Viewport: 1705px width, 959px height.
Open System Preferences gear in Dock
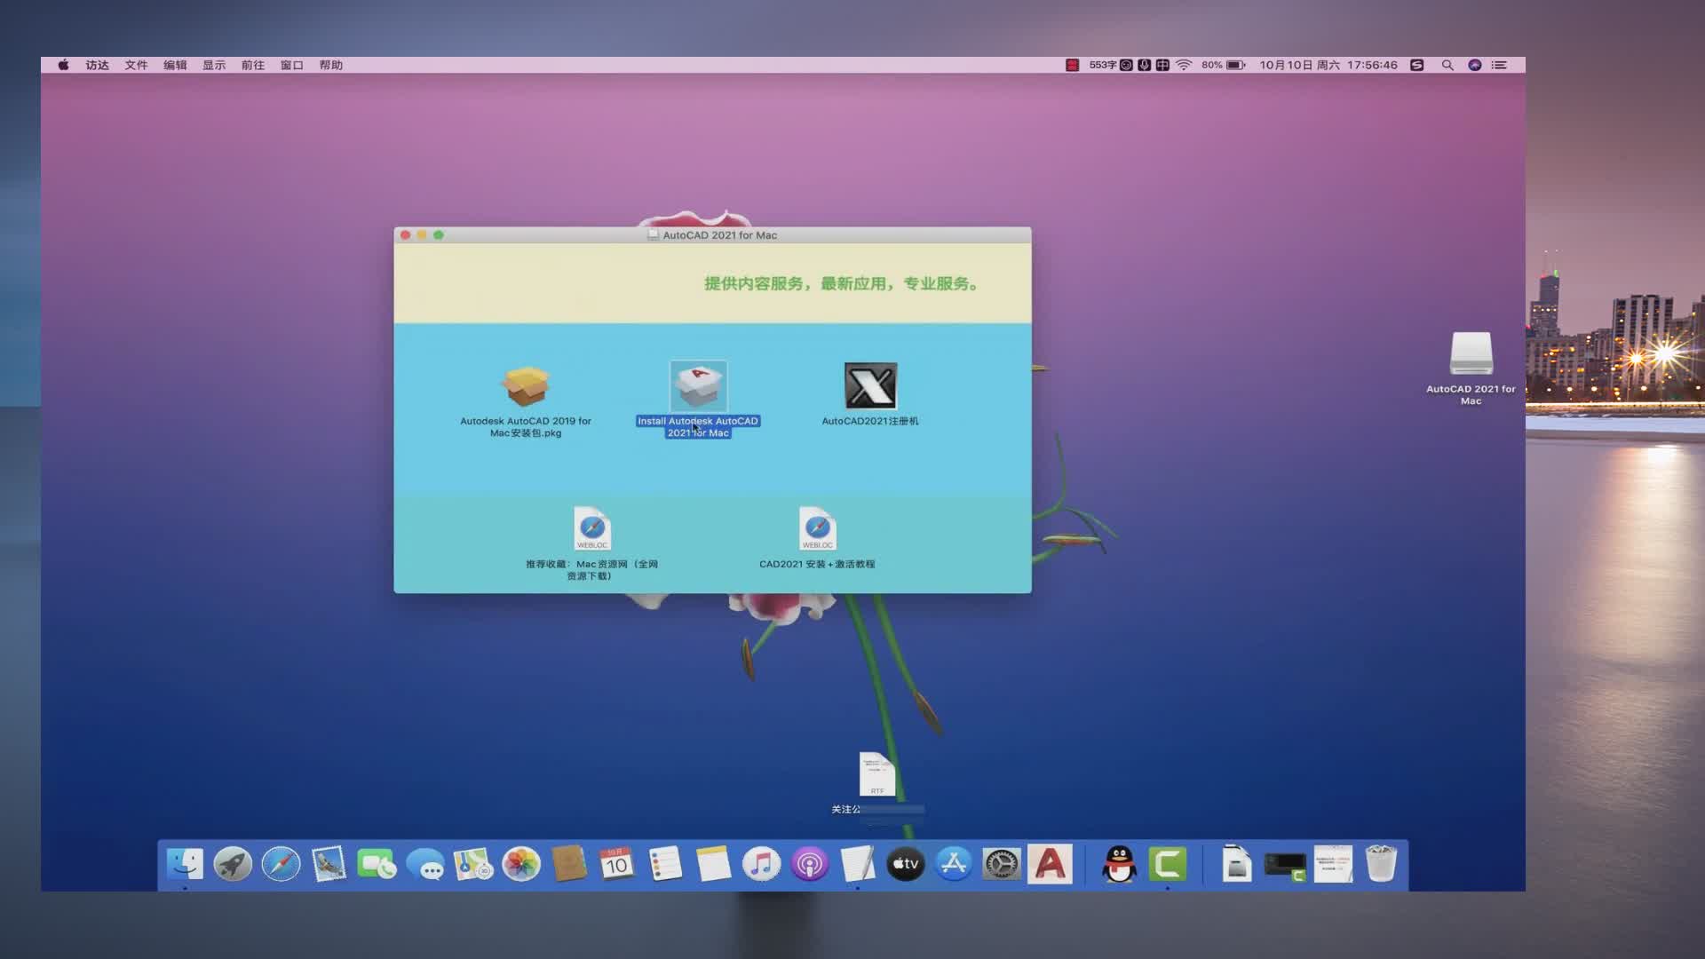[1002, 864]
